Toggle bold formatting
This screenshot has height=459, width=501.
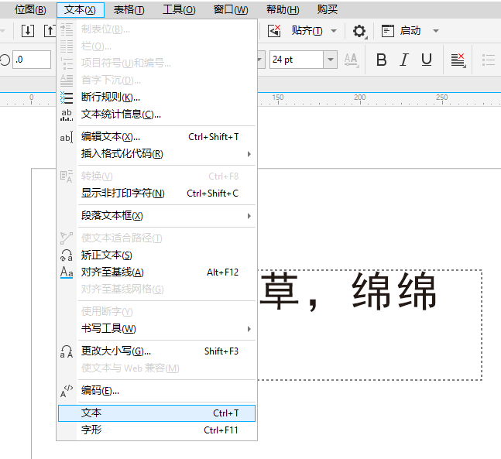tap(381, 60)
